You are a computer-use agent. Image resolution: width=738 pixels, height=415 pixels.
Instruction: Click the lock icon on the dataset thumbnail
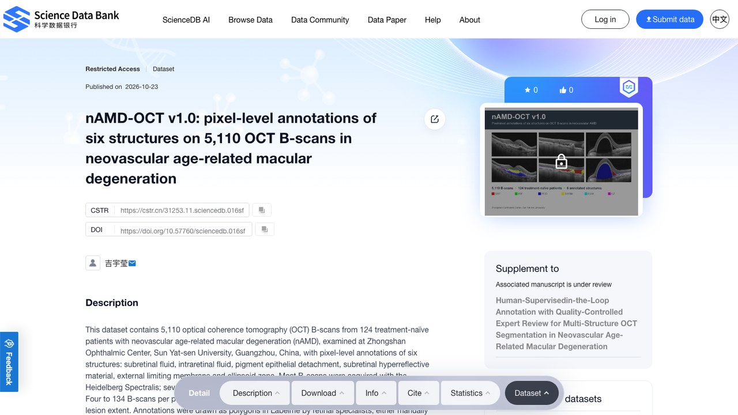(561, 162)
